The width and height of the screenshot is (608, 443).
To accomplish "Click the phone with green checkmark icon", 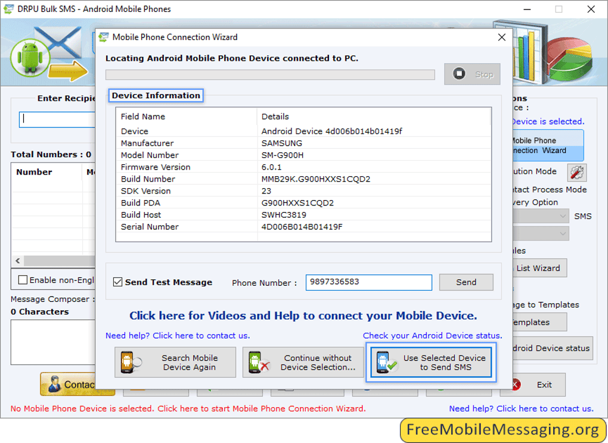I will pos(387,363).
